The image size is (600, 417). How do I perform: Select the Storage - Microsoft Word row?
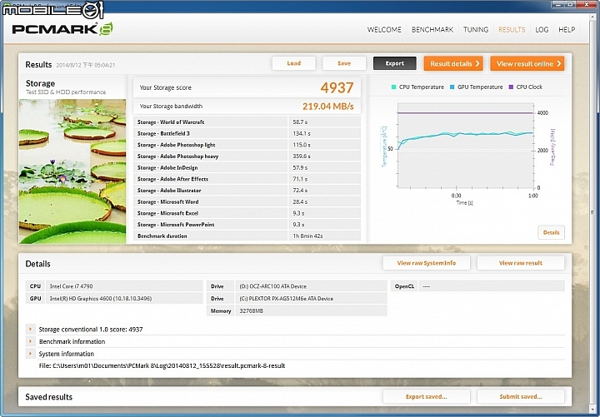pos(247,201)
